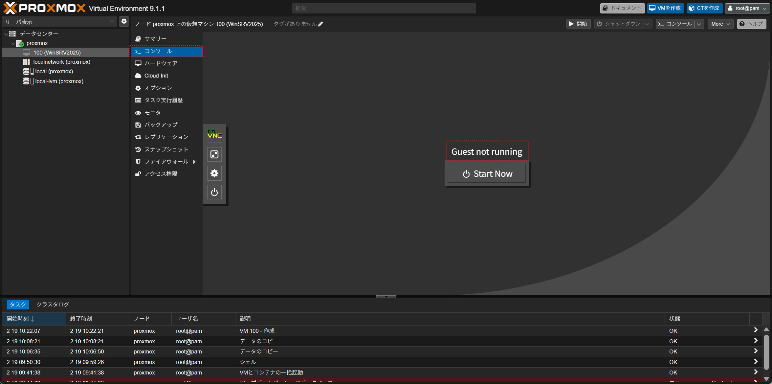Collapse the データセンター tree node
The height and width of the screenshot is (384, 772).
click(6, 34)
